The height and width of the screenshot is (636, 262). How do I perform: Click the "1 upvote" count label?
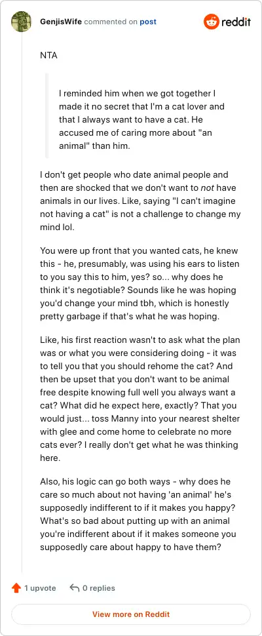[x=40, y=588]
